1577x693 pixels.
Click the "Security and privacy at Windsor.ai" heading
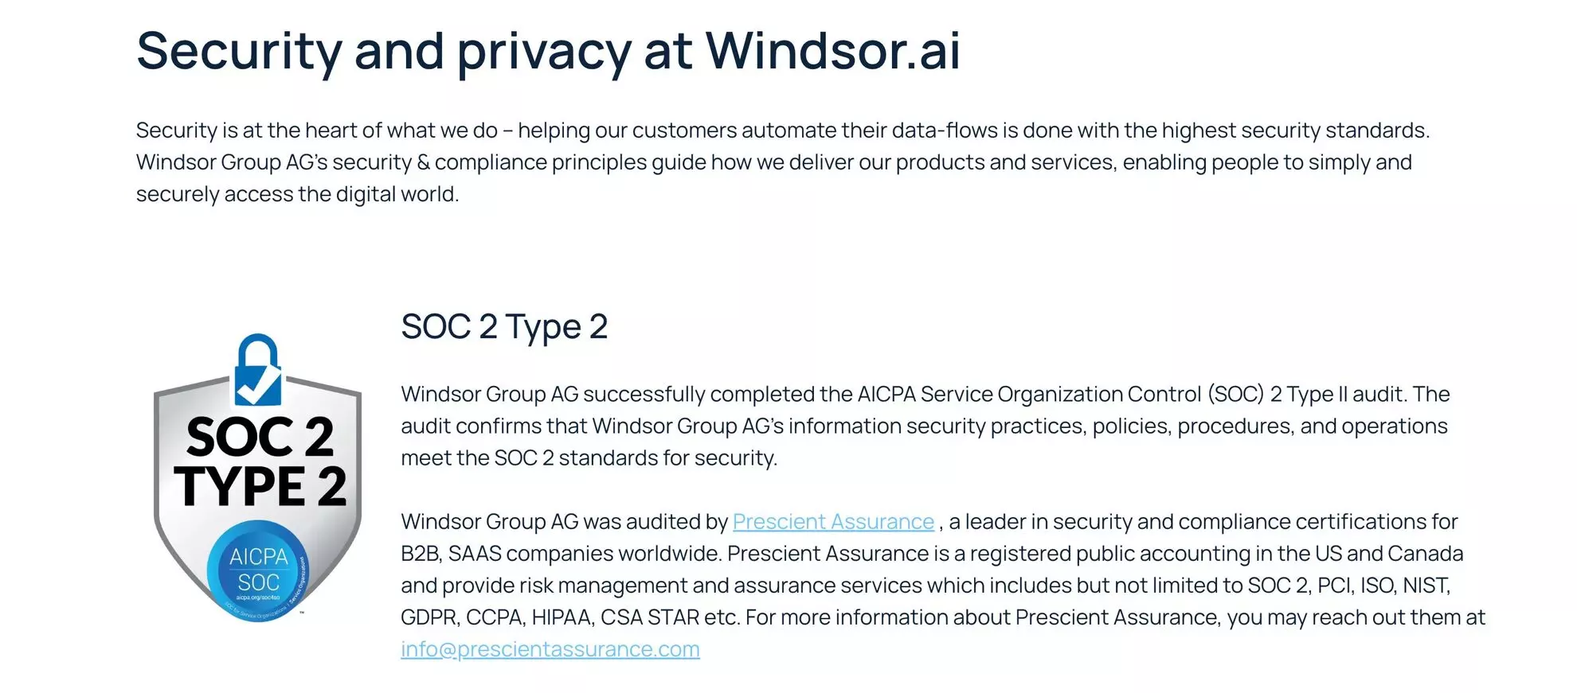pos(548,51)
